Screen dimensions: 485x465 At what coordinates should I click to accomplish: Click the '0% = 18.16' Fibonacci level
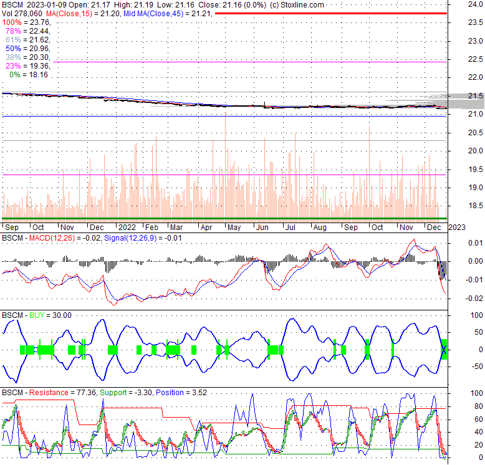pyautogui.click(x=29, y=75)
